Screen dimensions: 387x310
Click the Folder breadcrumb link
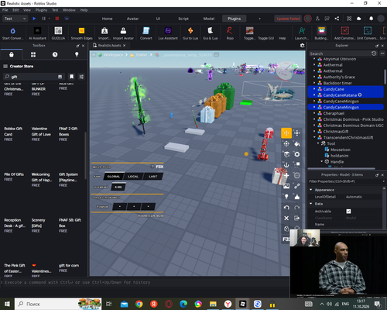point(142,55)
